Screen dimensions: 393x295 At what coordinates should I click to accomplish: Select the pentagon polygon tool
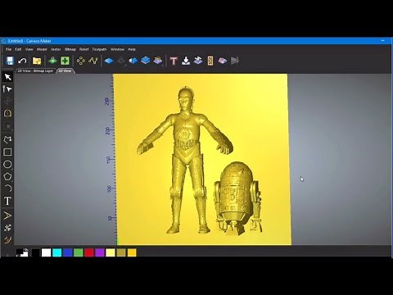pyautogui.click(x=7, y=176)
